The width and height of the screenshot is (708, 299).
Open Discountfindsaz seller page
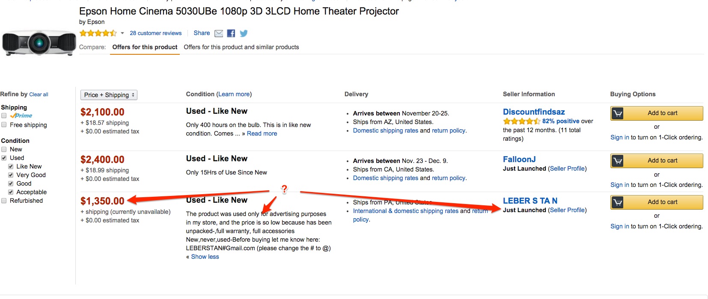tap(534, 112)
